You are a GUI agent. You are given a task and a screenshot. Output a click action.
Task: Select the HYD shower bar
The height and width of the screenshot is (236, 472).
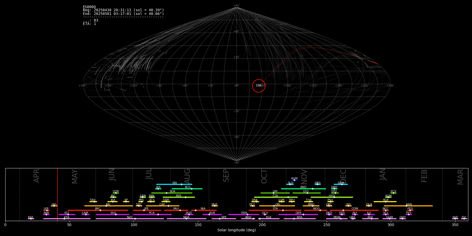coord(332,197)
